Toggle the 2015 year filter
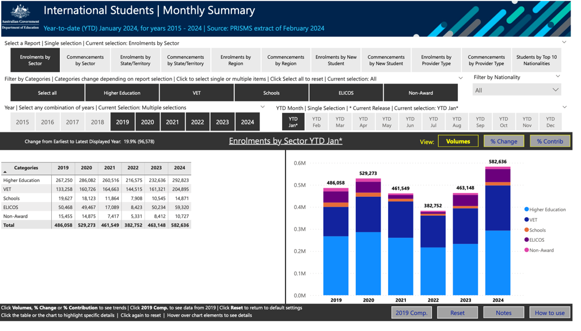 point(22,122)
